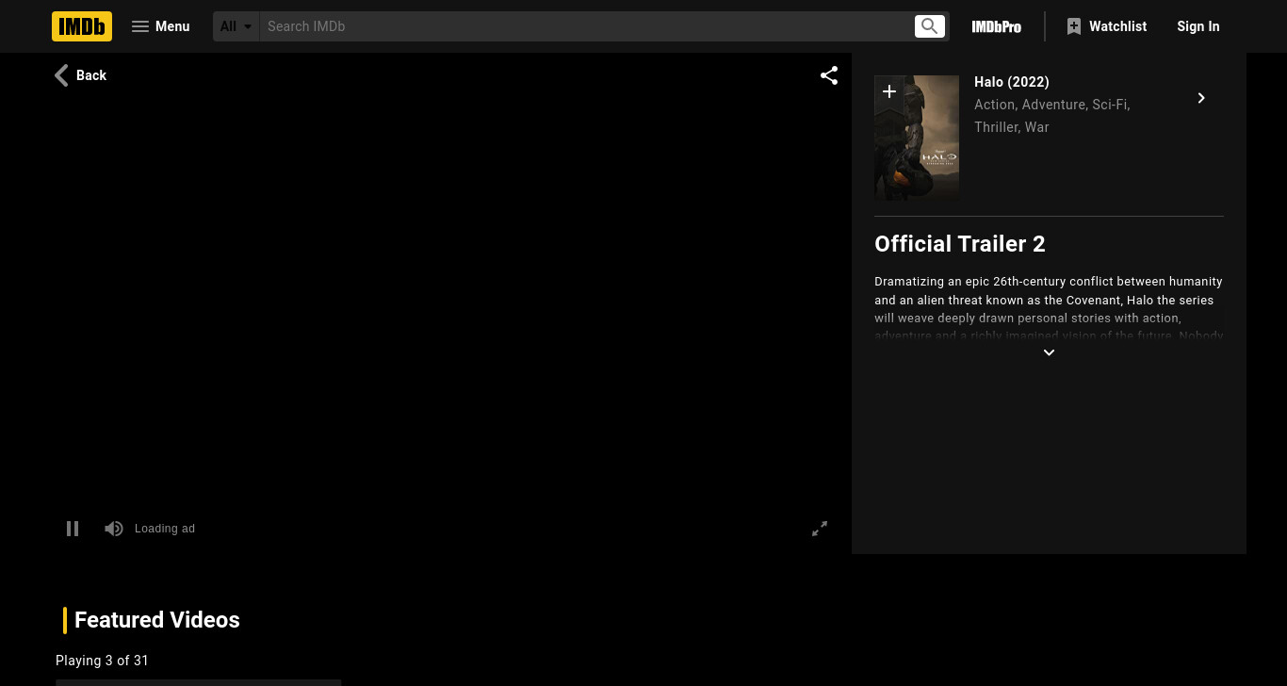This screenshot has height=686, width=1287.
Task: Go to the Halo title page chevron
Action: (x=1201, y=98)
